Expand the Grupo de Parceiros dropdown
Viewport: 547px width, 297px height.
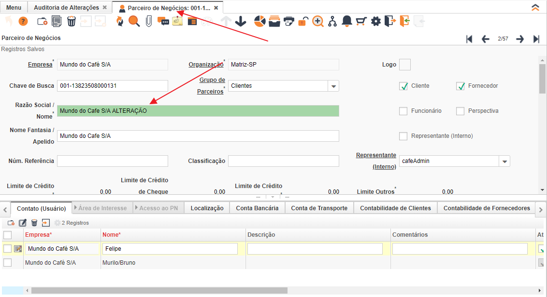[333, 86]
